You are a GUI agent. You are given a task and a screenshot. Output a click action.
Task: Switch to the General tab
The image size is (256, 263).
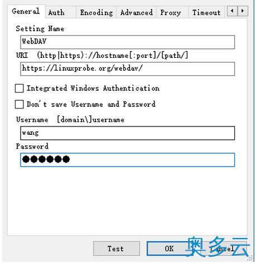point(26,11)
